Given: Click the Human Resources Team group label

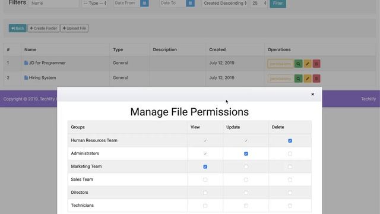Looking at the screenshot, I should [94, 140].
